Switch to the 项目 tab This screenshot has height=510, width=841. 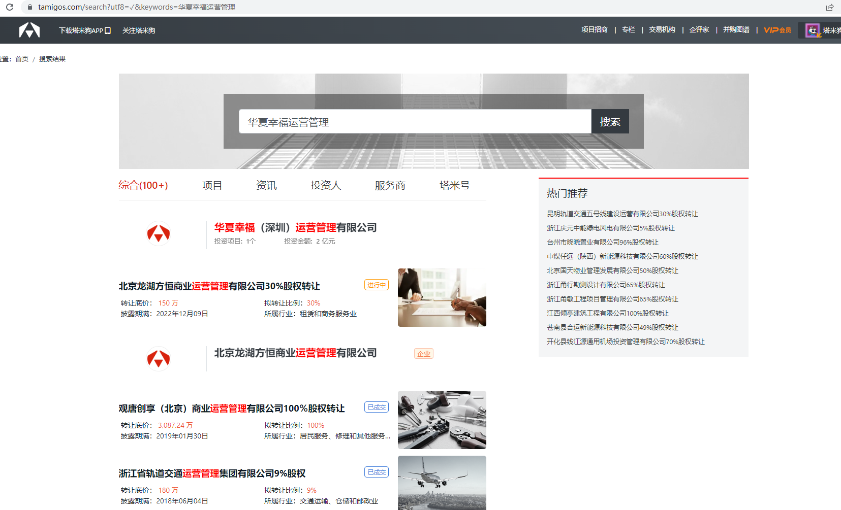(x=212, y=185)
